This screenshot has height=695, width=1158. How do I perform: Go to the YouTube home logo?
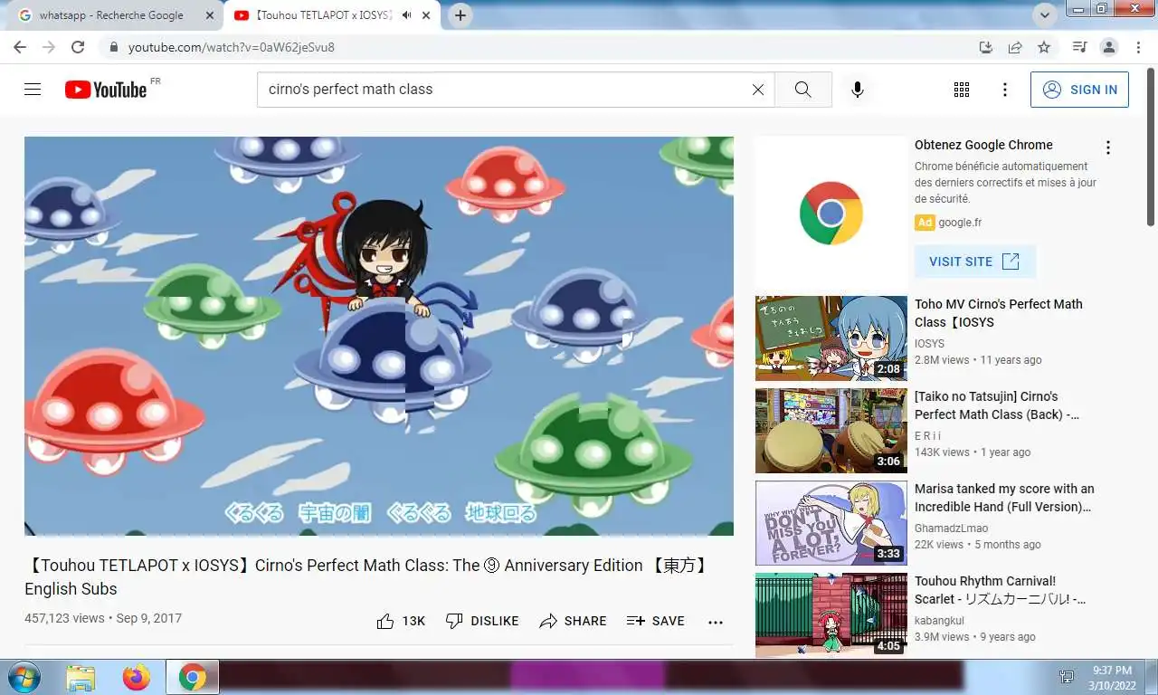coord(106,90)
